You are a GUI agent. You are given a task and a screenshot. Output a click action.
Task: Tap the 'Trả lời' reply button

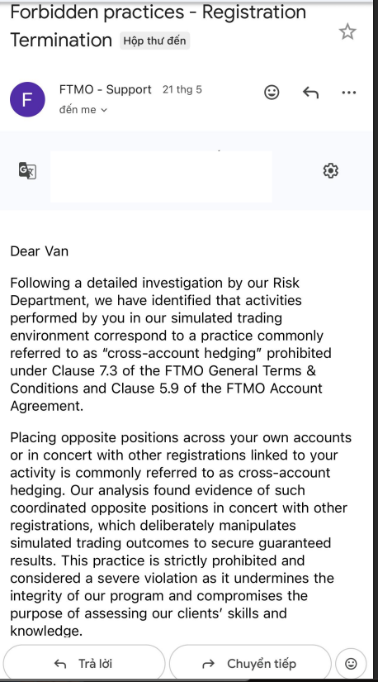point(83,664)
